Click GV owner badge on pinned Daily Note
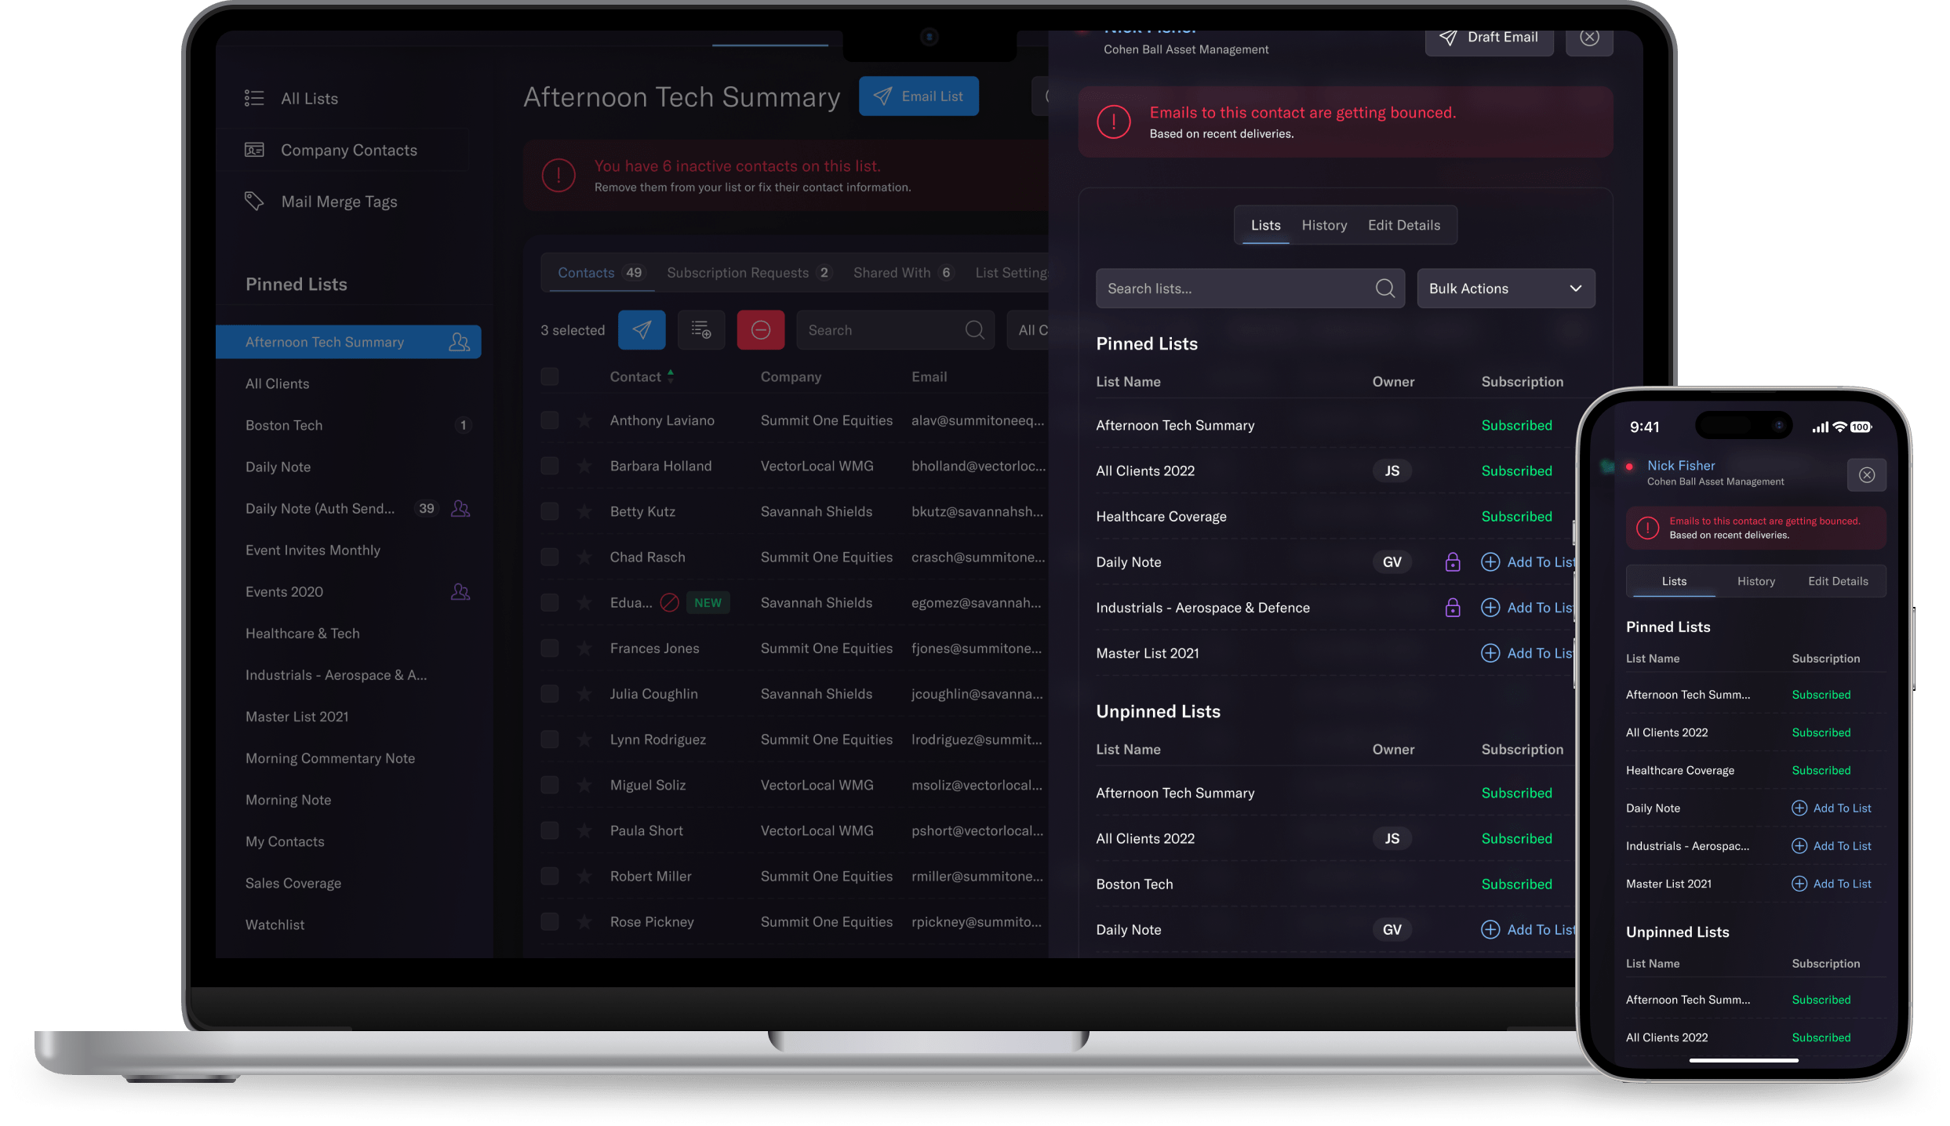Screen dimensions: 1950x1126 click(1392, 561)
